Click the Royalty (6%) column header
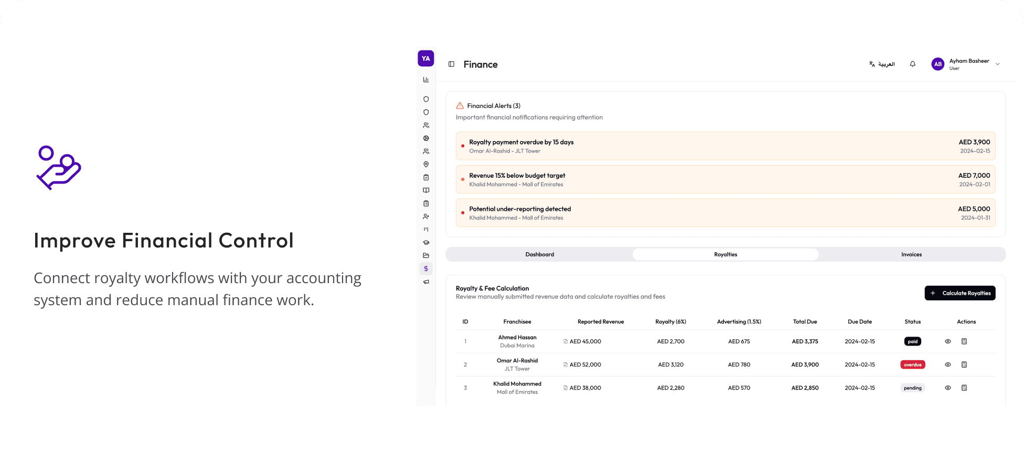The width and height of the screenshot is (1024, 453). pos(670,322)
